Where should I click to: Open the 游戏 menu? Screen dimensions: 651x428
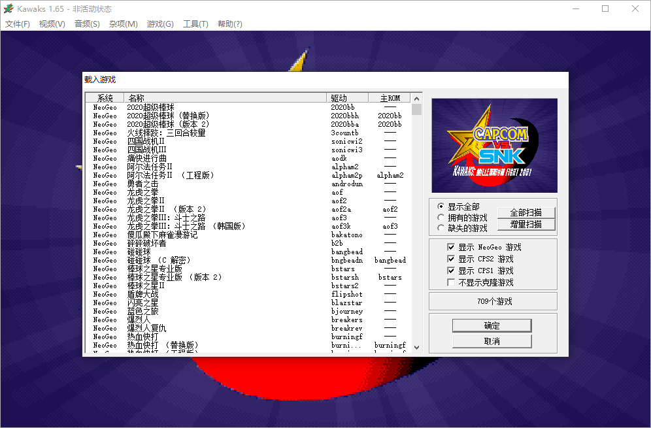point(160,24)
